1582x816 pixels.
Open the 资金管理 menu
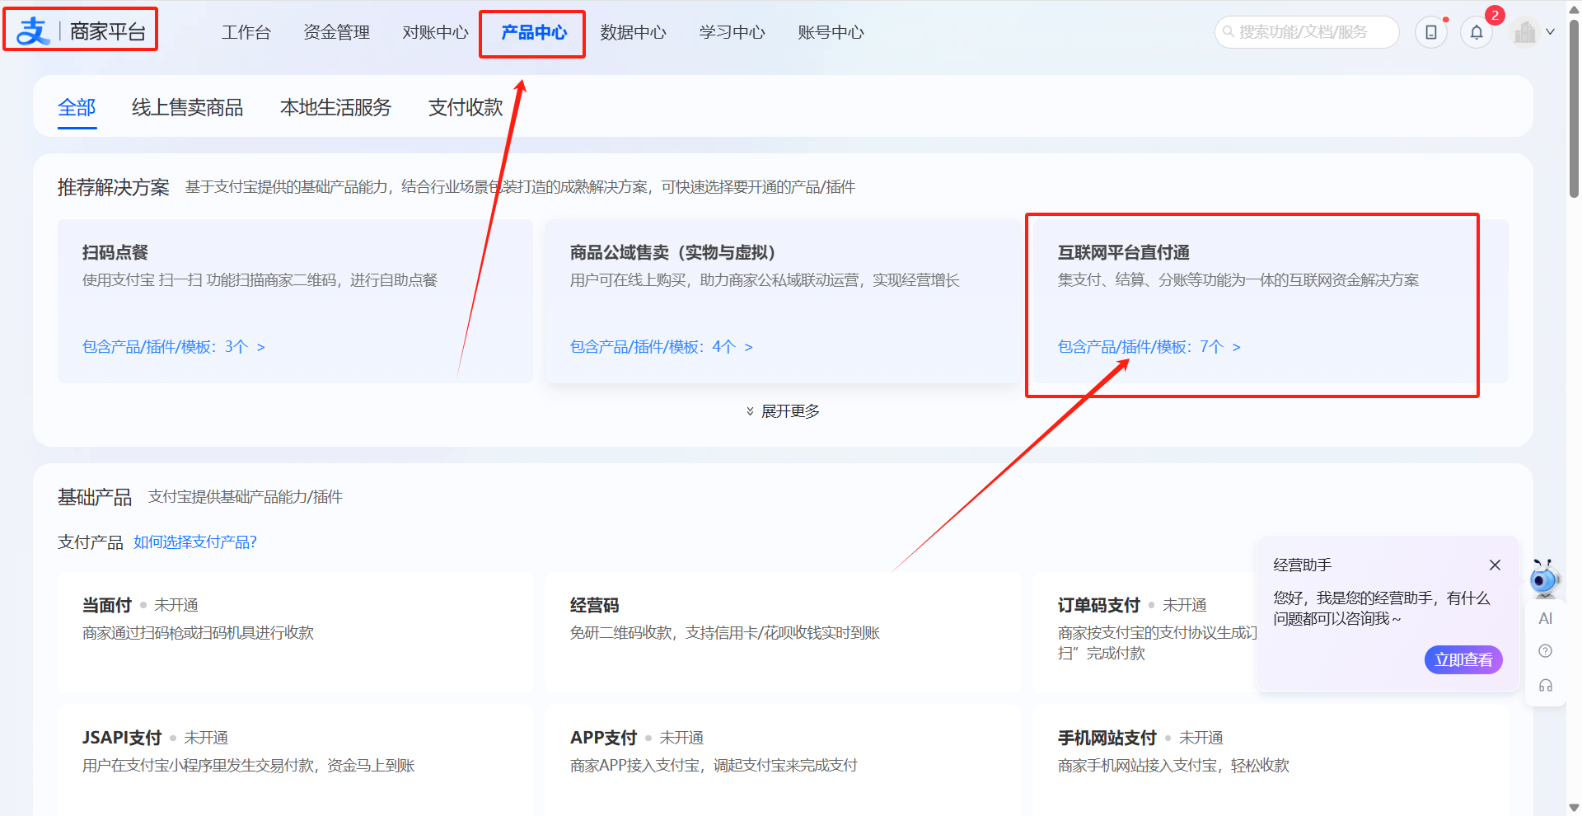click(336, 32)
